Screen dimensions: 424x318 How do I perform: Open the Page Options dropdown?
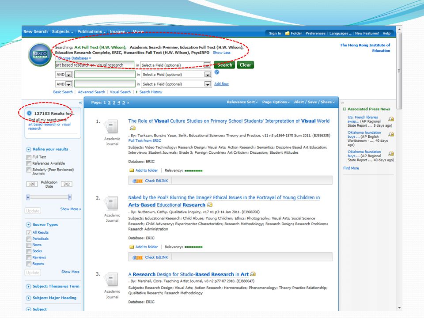pos(276,102)
